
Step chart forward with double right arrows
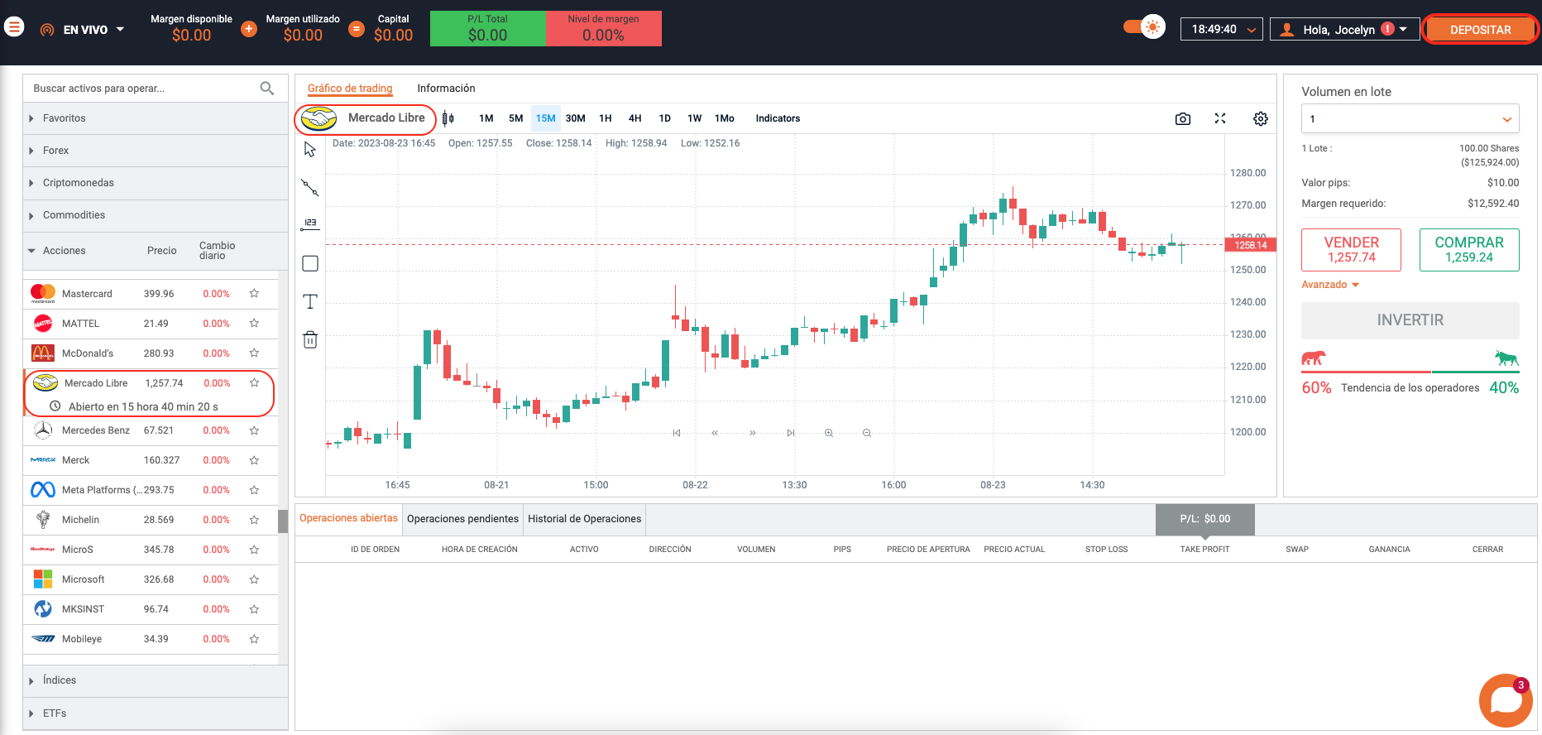[753, 433]
